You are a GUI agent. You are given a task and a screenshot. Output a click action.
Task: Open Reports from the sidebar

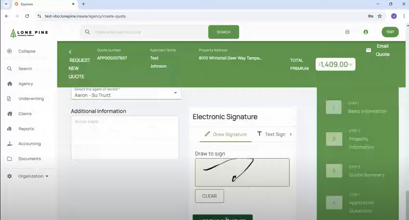click(25, 129)
